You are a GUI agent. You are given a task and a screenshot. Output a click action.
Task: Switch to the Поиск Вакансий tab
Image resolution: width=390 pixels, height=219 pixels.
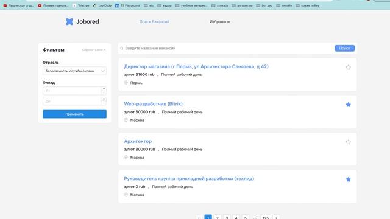154,22
